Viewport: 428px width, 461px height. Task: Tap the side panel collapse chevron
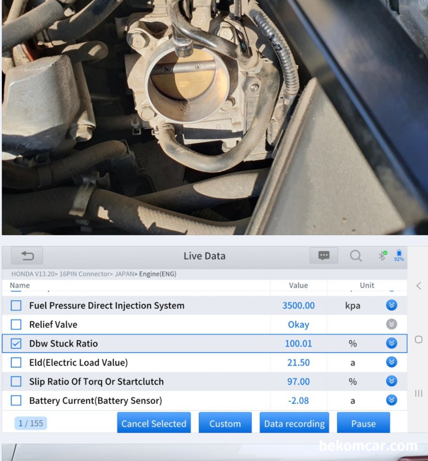click(x=418, y=286)
